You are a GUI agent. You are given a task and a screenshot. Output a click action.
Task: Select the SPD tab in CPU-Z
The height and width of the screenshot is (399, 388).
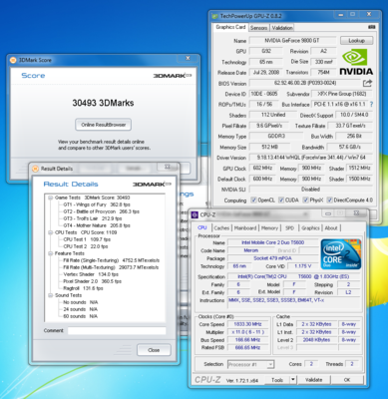tap(289, 228)
